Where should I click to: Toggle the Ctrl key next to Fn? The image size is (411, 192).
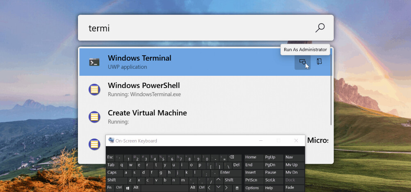(119, 188)
